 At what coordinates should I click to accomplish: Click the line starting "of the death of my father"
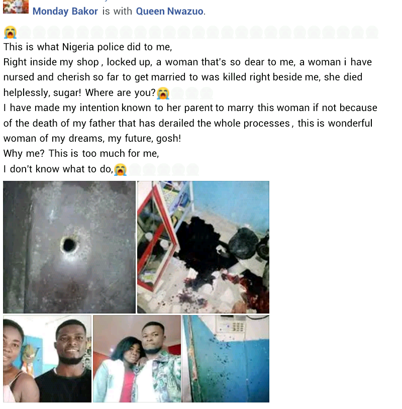[188, 123]
